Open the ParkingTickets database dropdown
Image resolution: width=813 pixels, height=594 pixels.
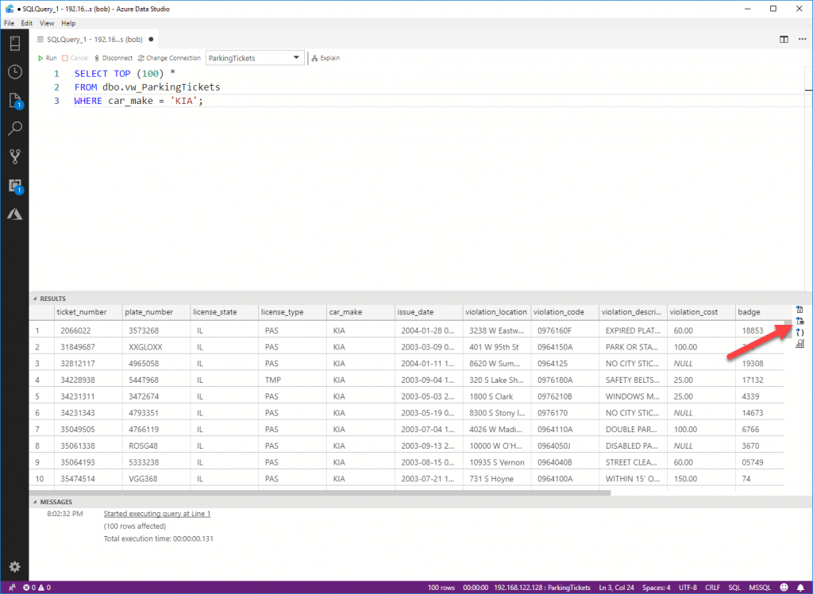click(x=255, y=58)
